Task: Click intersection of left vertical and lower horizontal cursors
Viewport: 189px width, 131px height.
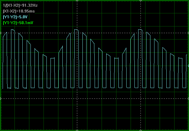Action: click(77, 98)
